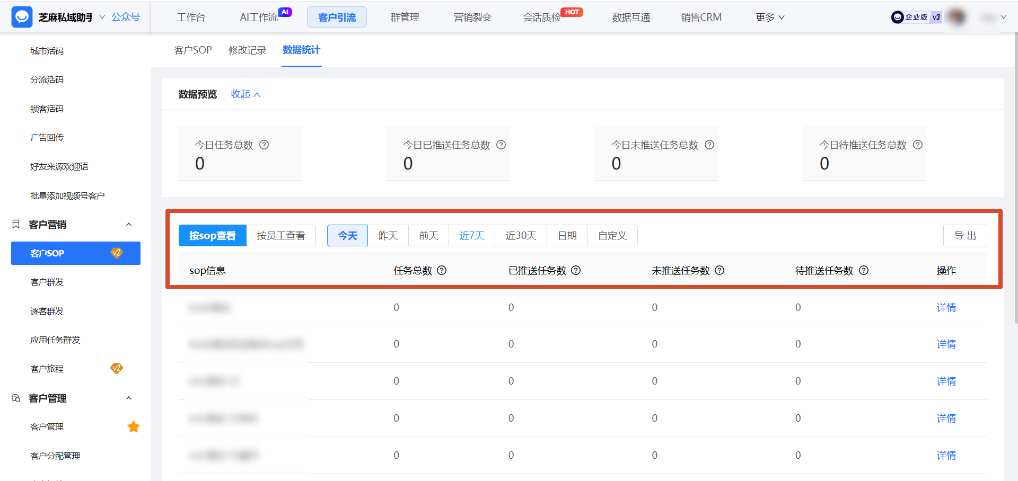Click the v2 badge on 客户旅程
This screenshot has width=1018, height=481.
pyautogui.click(x=117, y=368)
